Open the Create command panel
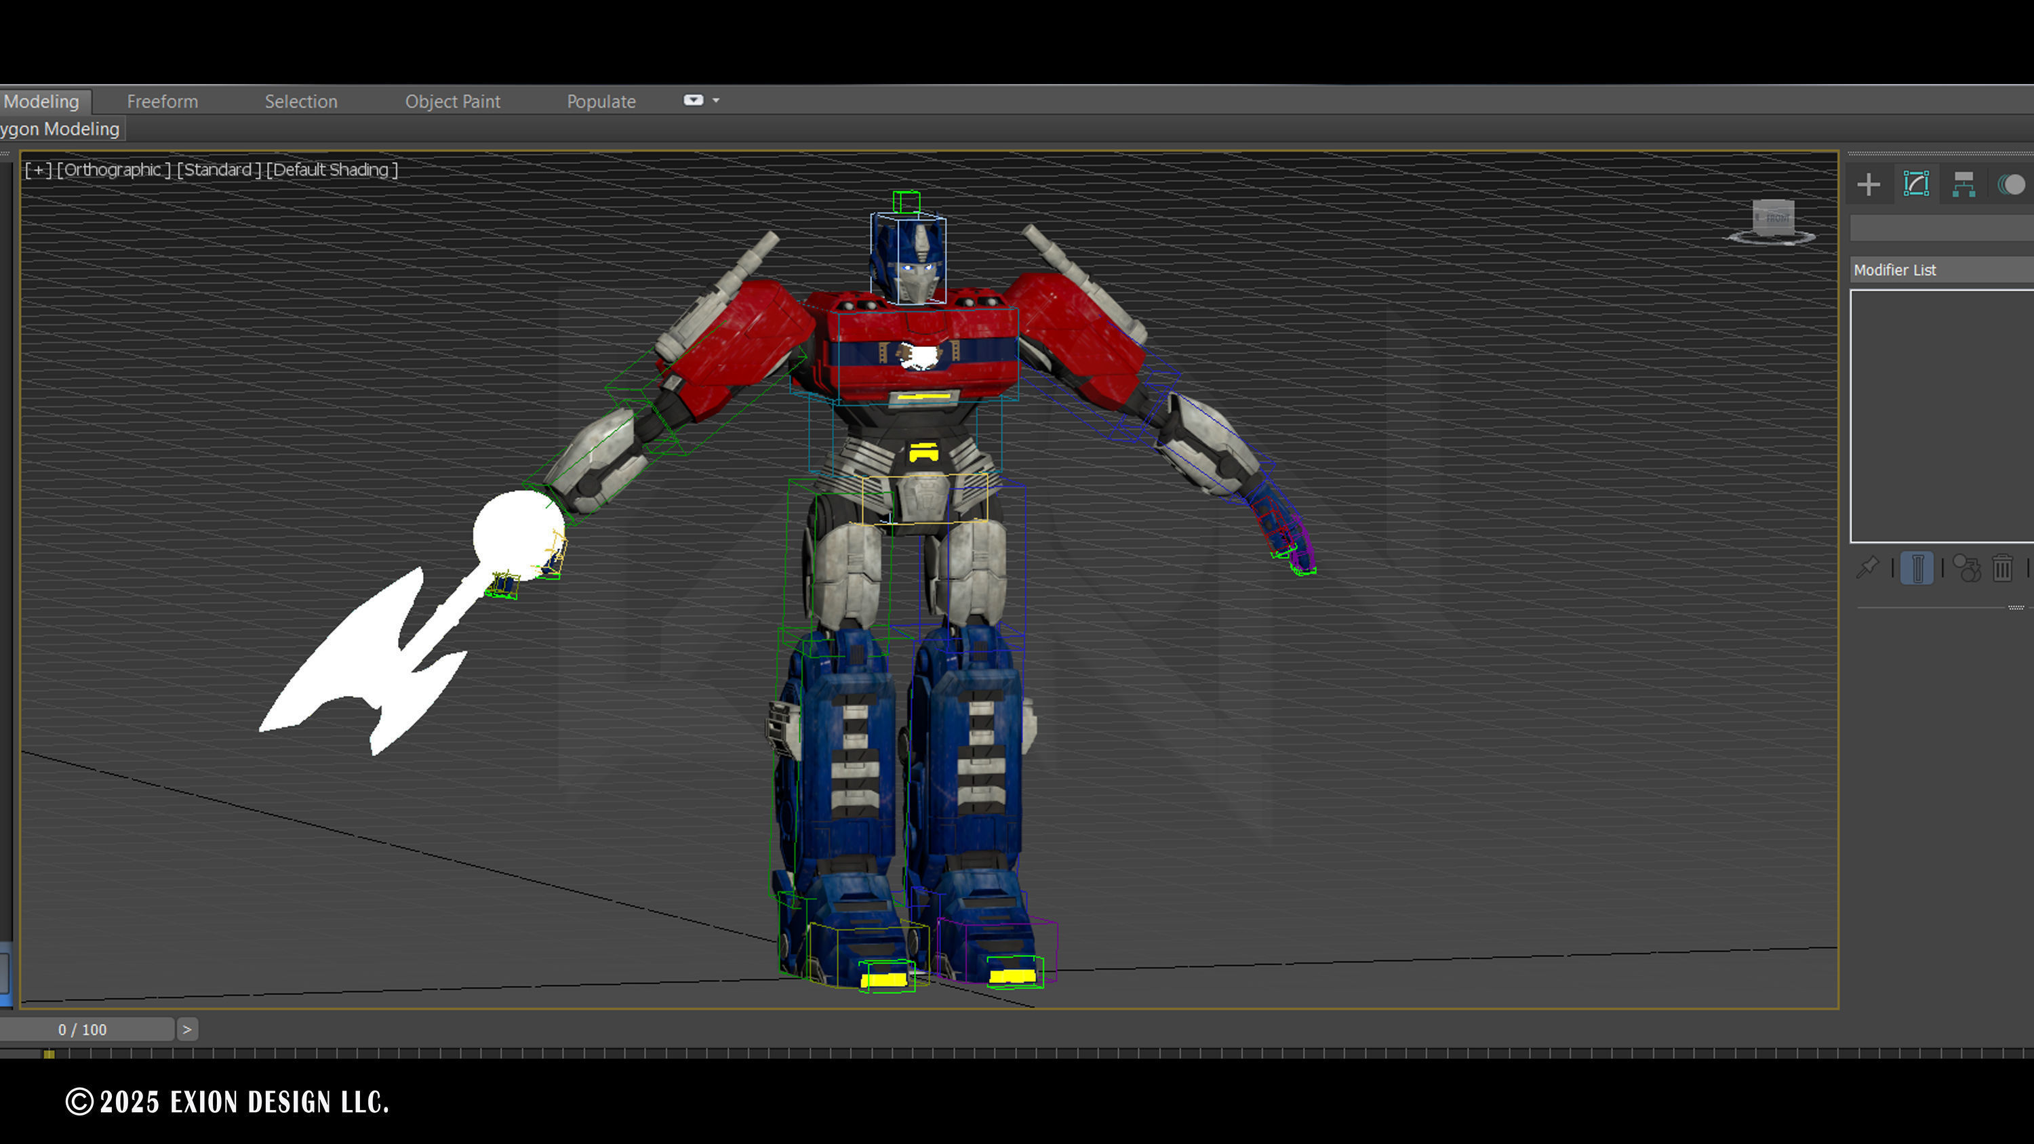2034x1144 pixels. pyautogui.click(x=1868, y=185)
